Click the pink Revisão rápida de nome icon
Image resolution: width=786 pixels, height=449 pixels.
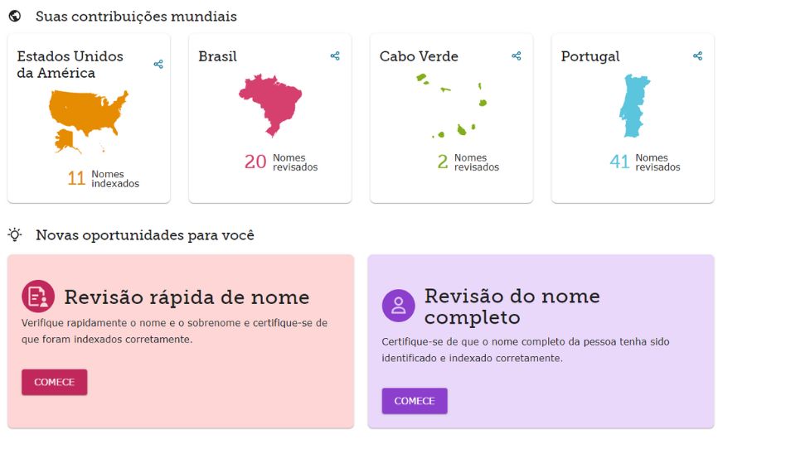[x=38, y=297]
